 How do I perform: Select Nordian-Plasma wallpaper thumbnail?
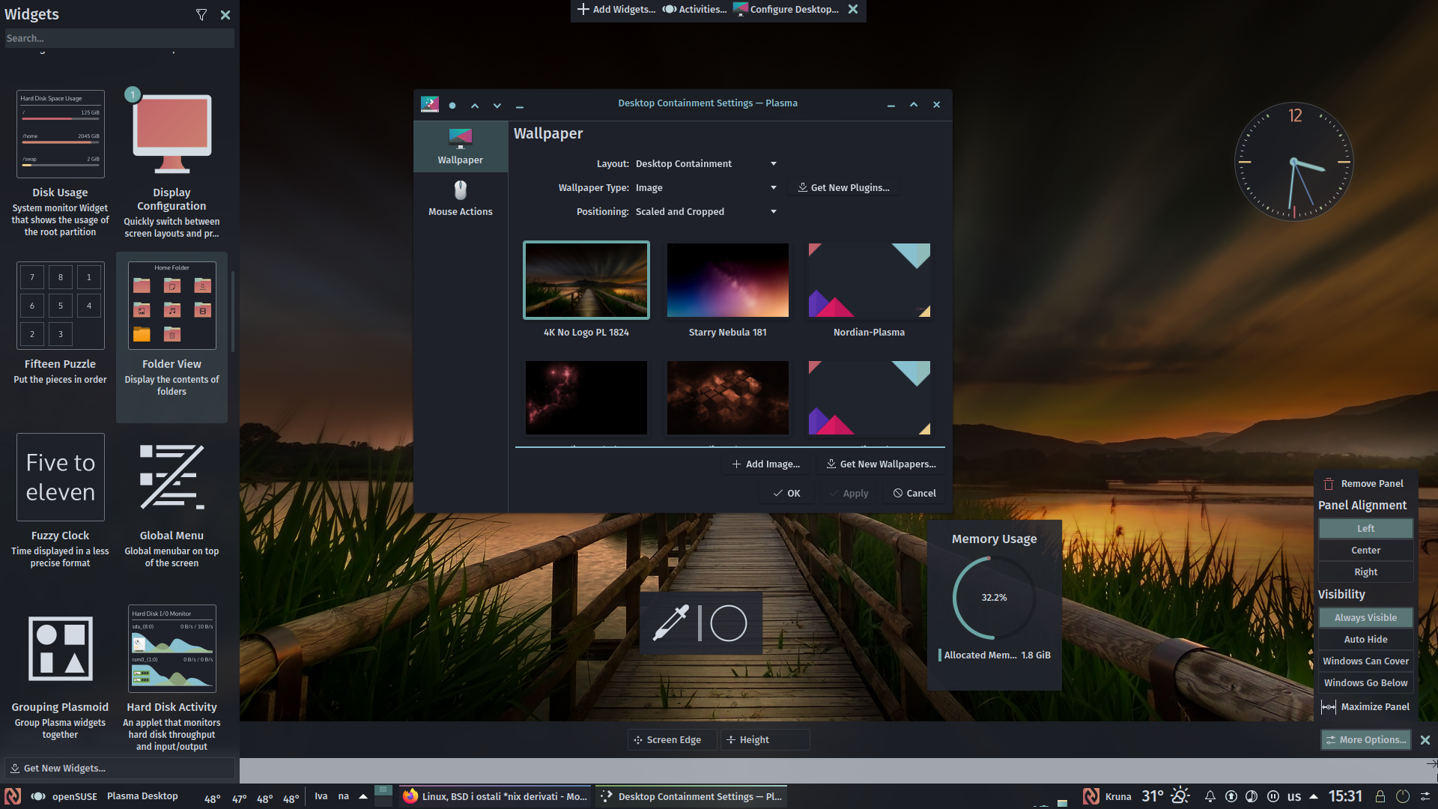[870, 280]
